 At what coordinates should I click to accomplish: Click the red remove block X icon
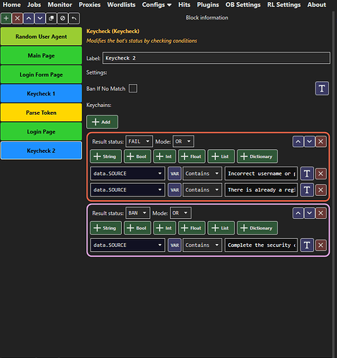coord(17,19)
